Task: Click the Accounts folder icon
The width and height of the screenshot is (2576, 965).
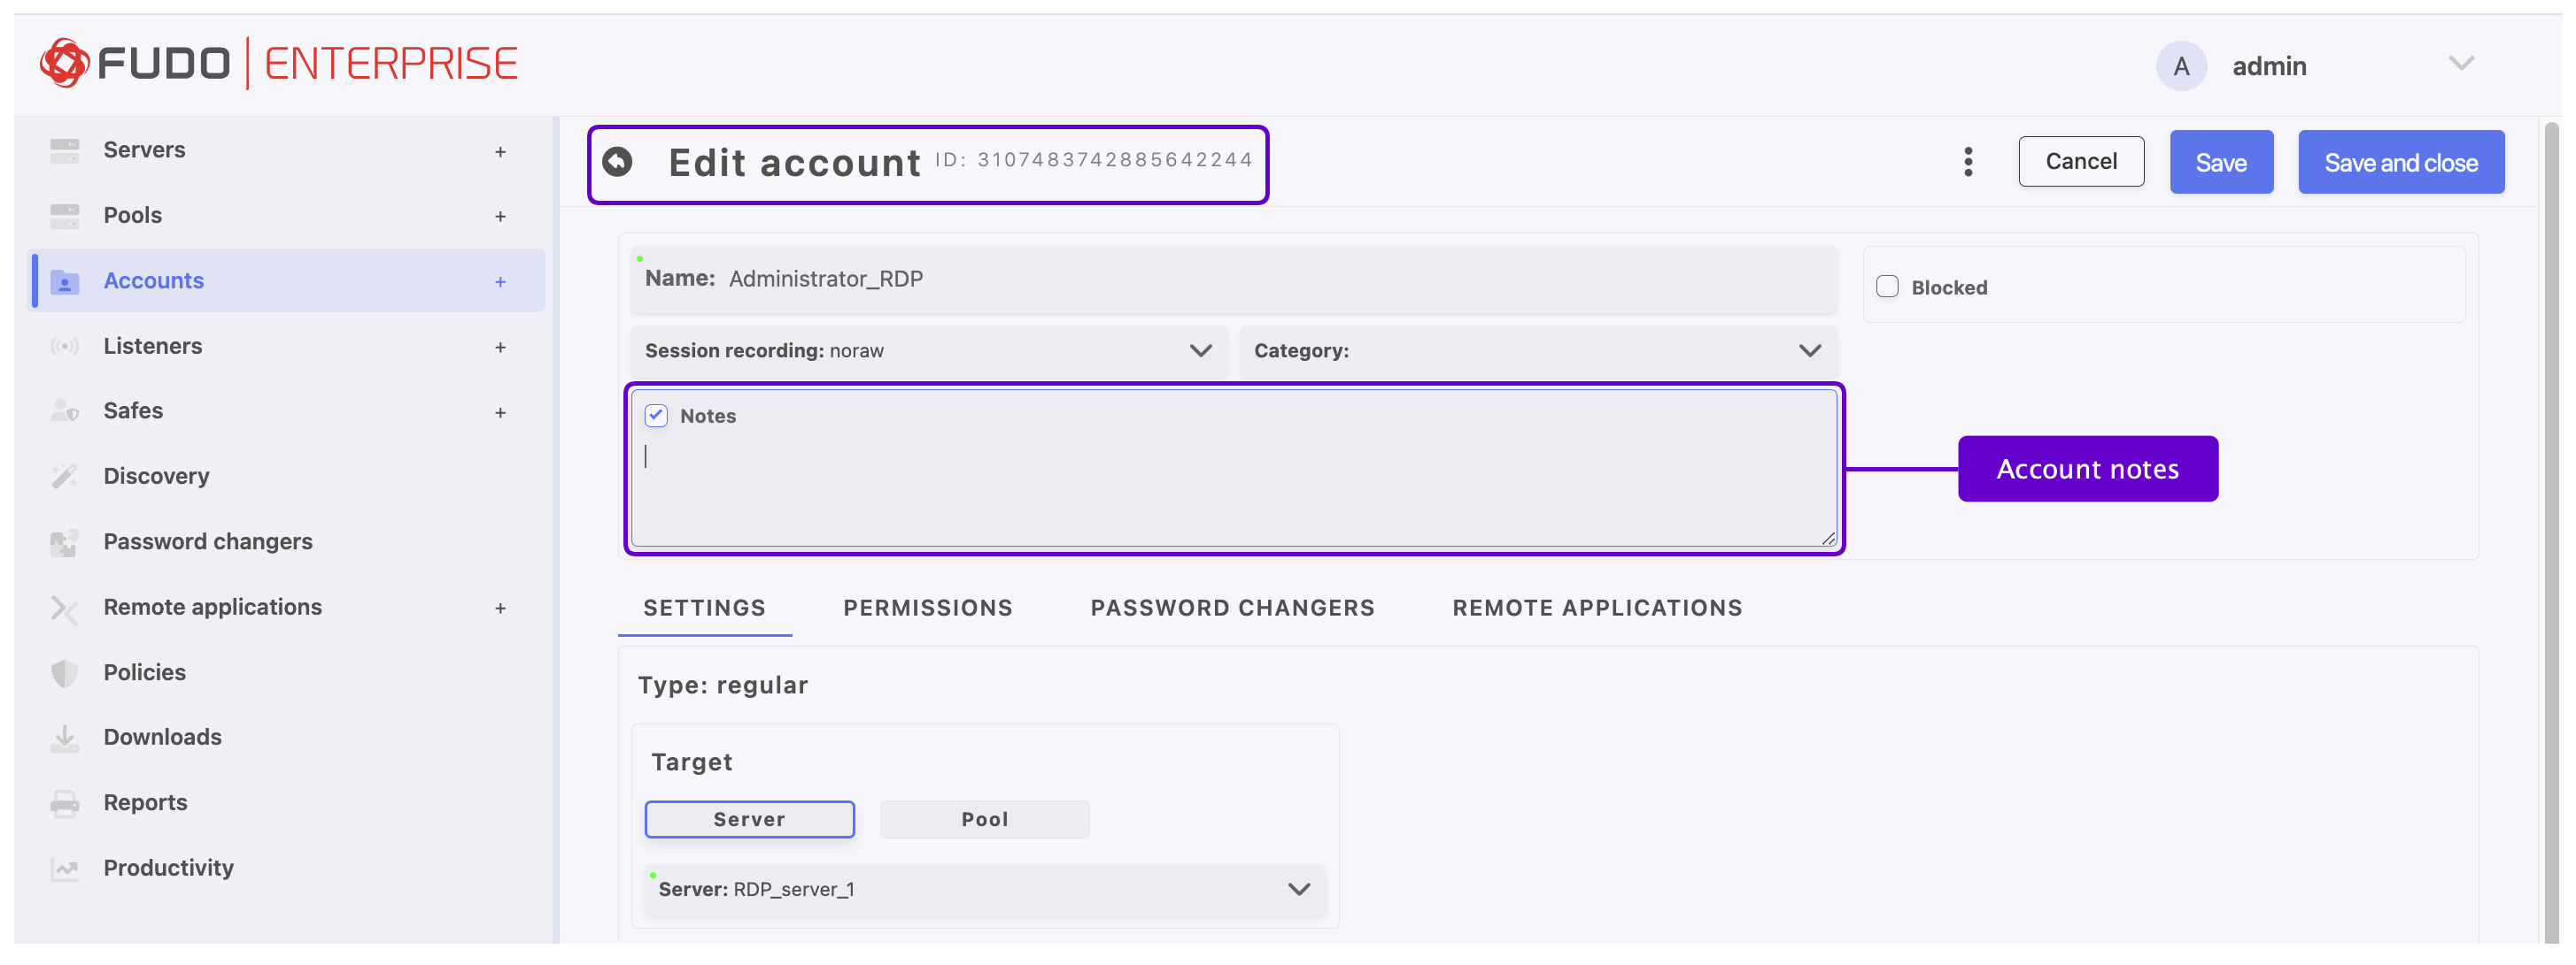Action: coord(65,281)
